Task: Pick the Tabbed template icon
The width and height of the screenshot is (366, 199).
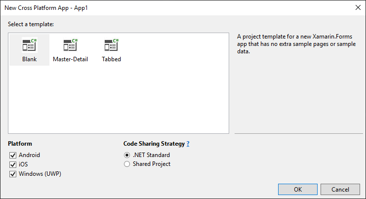Action: [x=111, y=45]
